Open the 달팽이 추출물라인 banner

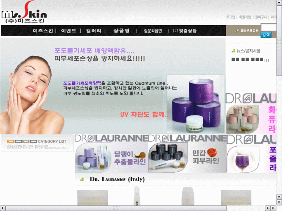tap(111, 154)
